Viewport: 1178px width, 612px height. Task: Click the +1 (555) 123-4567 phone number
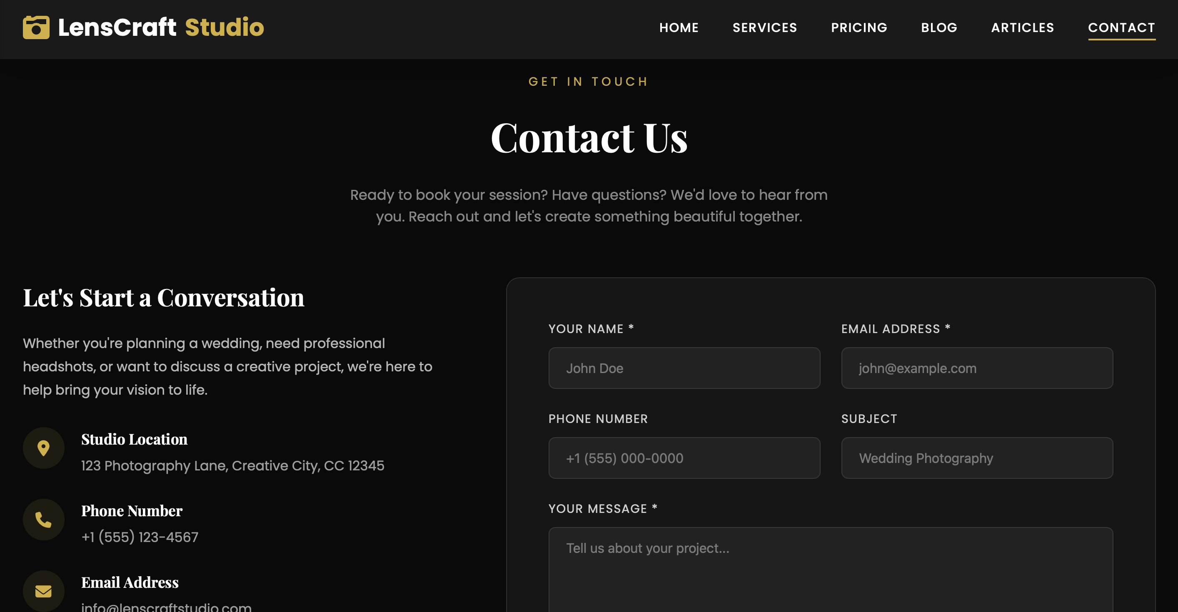140,537
